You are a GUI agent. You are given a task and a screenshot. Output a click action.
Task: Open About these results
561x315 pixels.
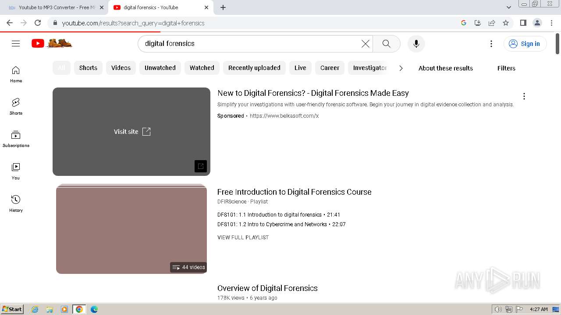pyautogui.click(x=446, y=68)
